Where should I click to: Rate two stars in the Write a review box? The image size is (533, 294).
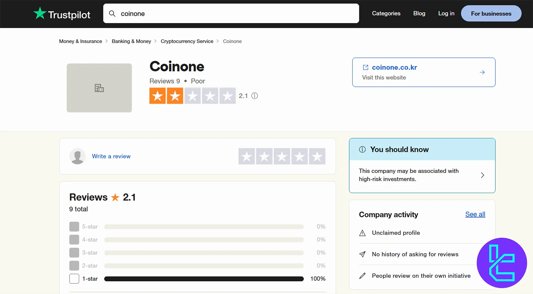pyautogui.click(x=264, y=156)
